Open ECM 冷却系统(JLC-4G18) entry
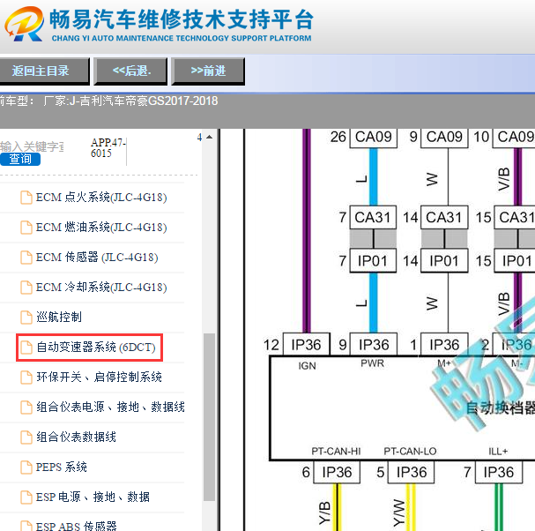 (x=101, y=288)
